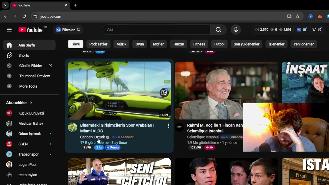Open the tab search dropdown arrow
The image size is (329, 185).
pos(5,5)
